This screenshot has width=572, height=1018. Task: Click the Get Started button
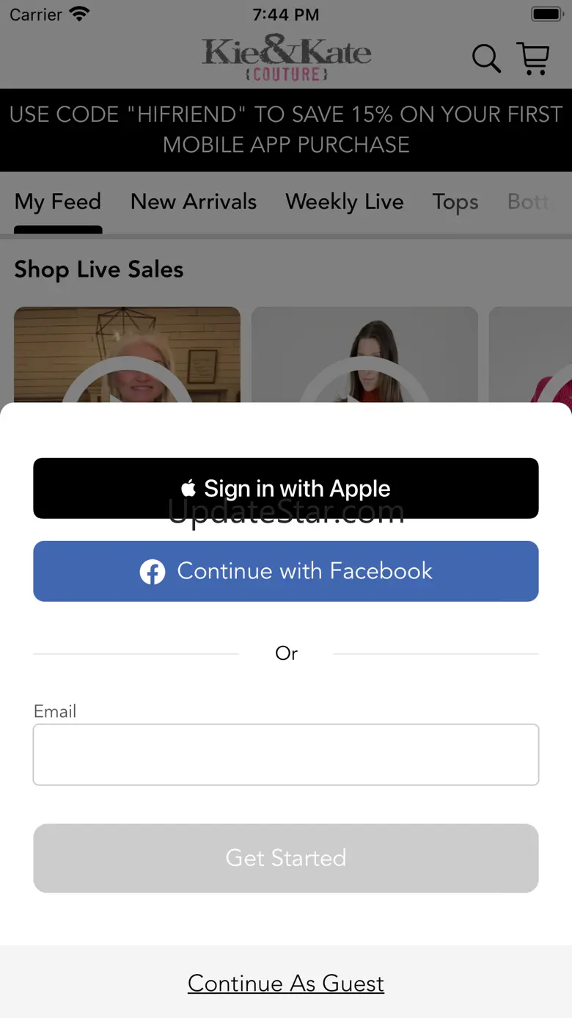point(286,858)
